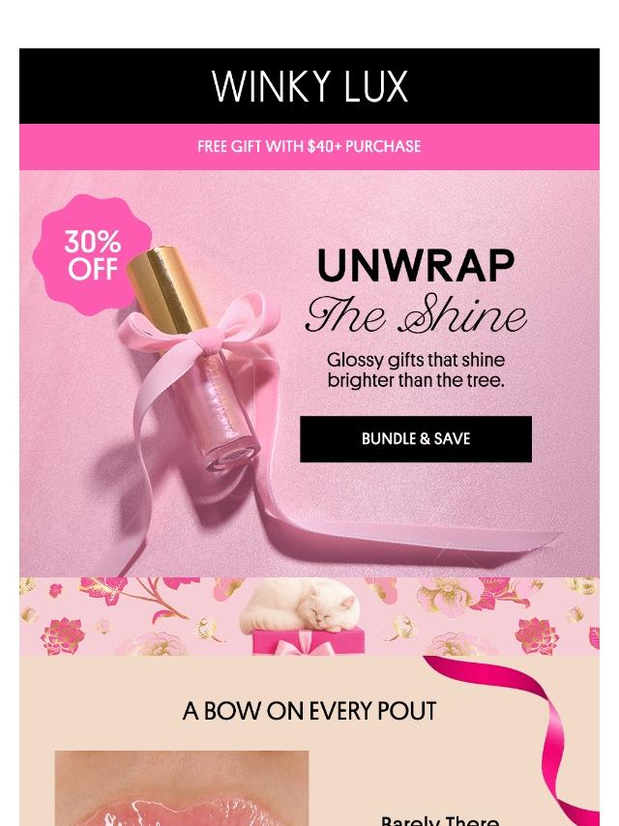
Task: Click the Bundle & Save button
Action: click(416, 439)
